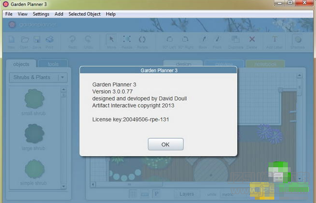Click the red X Delete icon
This screenshot has width=316, height=203.
pos(252,39)
